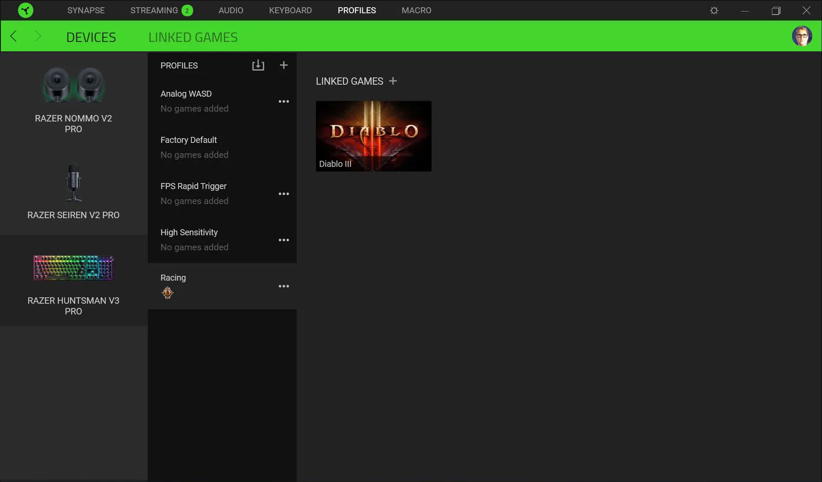822x482 pixels.
Task: Maximize the Razer Synapse window
Action: click(776, 10)
